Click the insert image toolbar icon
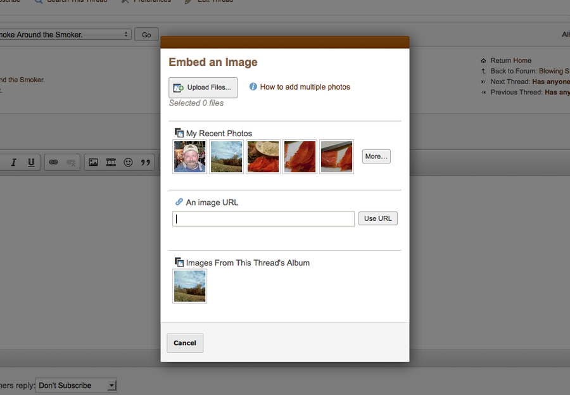This screenshot has width=570, height=395. pos(93,163)
